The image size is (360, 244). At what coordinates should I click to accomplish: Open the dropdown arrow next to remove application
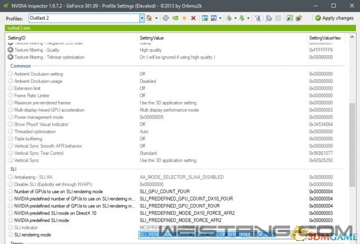coord(220,18)
